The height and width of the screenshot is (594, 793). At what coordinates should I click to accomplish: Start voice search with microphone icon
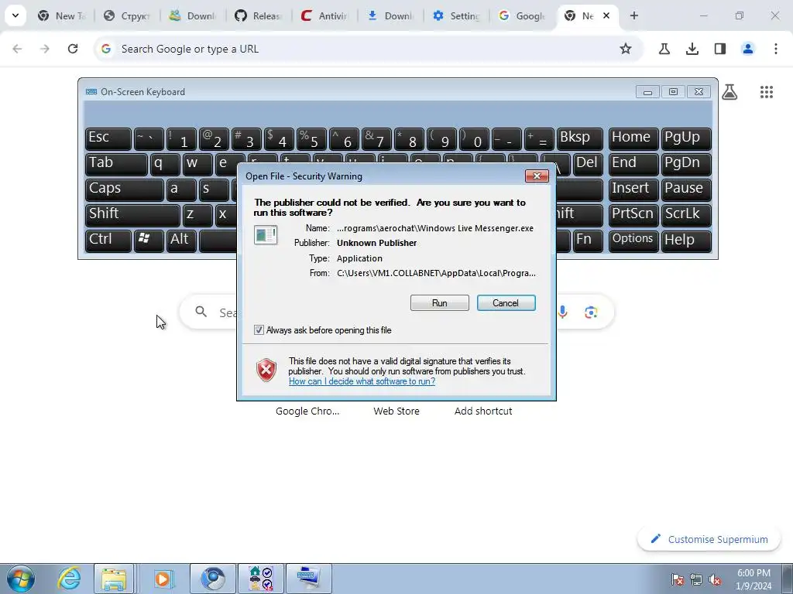[562, 312]
